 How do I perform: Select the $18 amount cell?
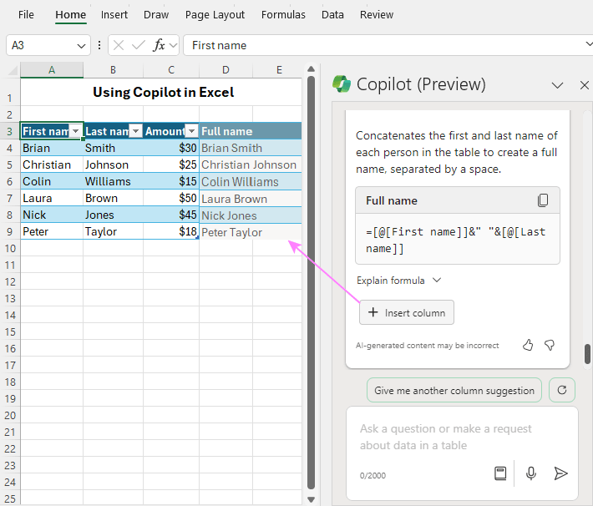pos(171,231)
